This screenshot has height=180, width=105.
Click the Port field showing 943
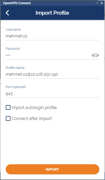(52, 94)
